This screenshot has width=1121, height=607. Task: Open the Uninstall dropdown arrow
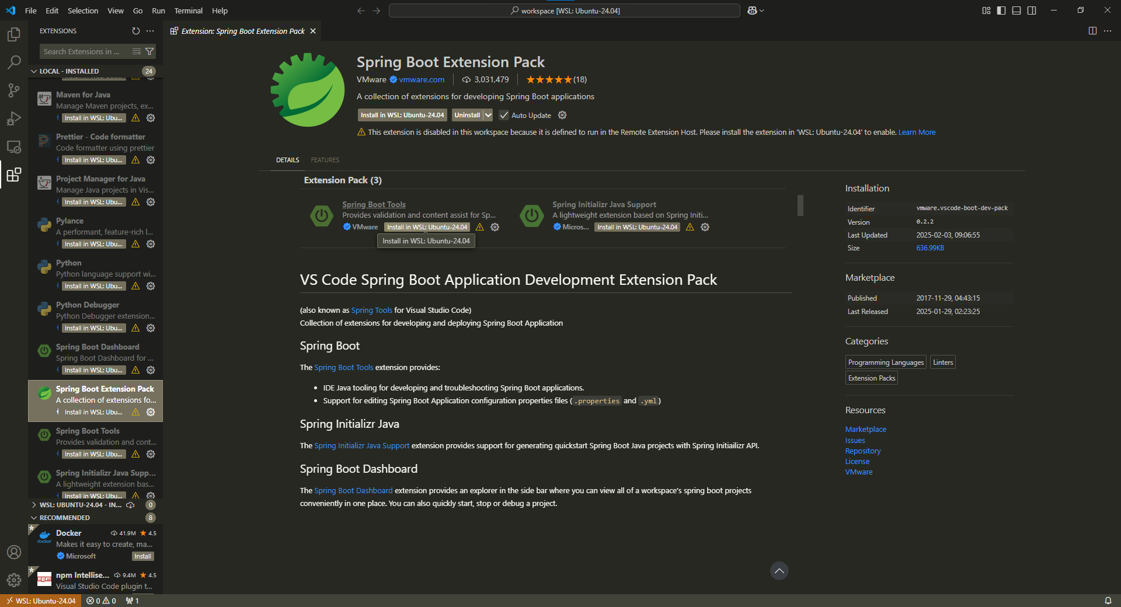[x=488, y=115]
